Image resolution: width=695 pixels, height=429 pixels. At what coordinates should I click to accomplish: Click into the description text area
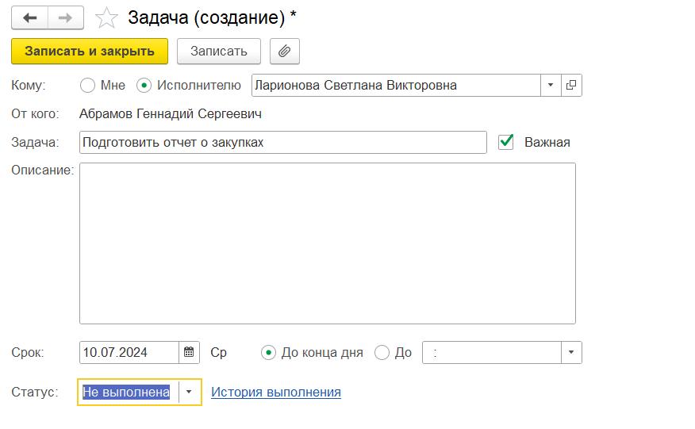(327, 243)
